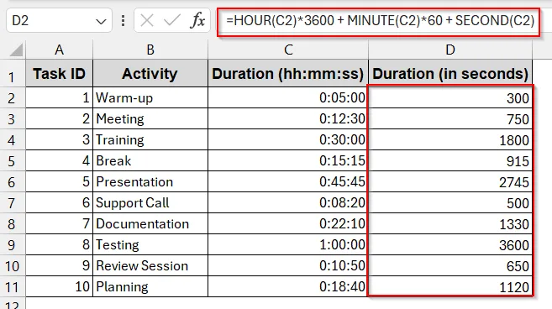Click the Testing cell
This screenshot has width=552, height=309.
pyautogui.click(x=150, y=244)
